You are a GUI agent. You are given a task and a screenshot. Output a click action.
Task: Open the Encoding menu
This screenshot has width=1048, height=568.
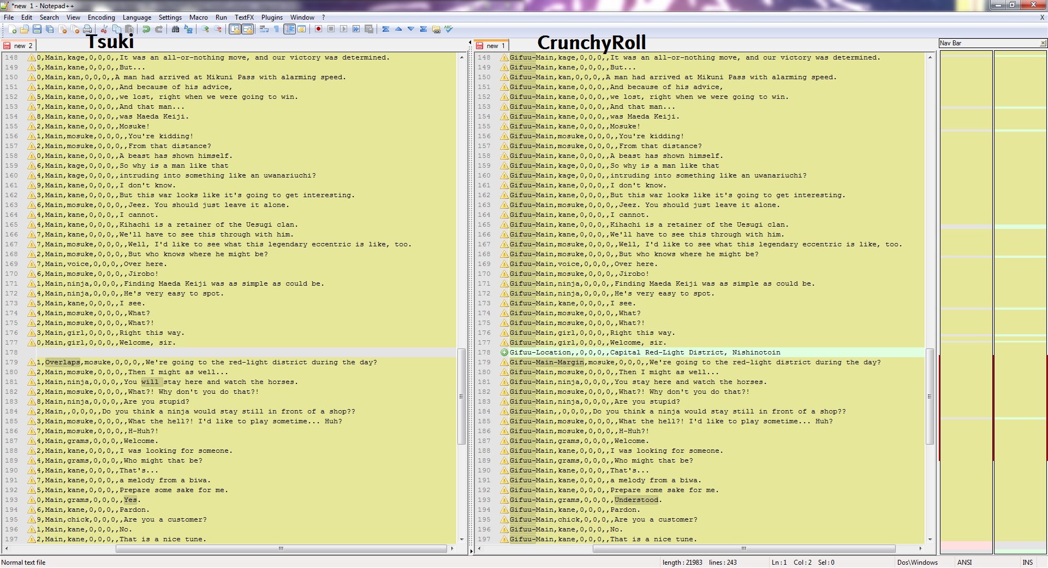(x=102, y=17)
